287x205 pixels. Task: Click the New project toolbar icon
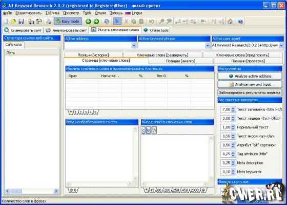coord(6,22)
